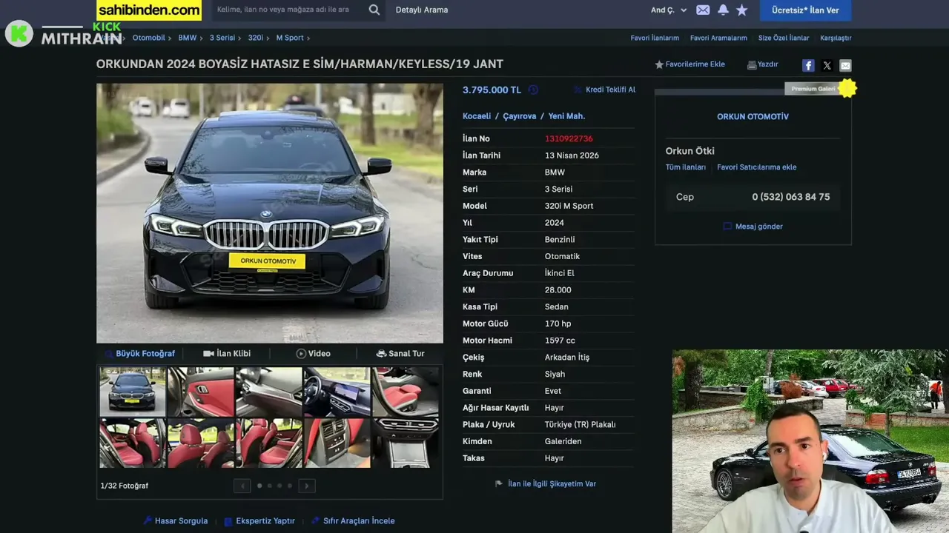
Task: Open the notifications bell icon
Action: pos(723,10)
